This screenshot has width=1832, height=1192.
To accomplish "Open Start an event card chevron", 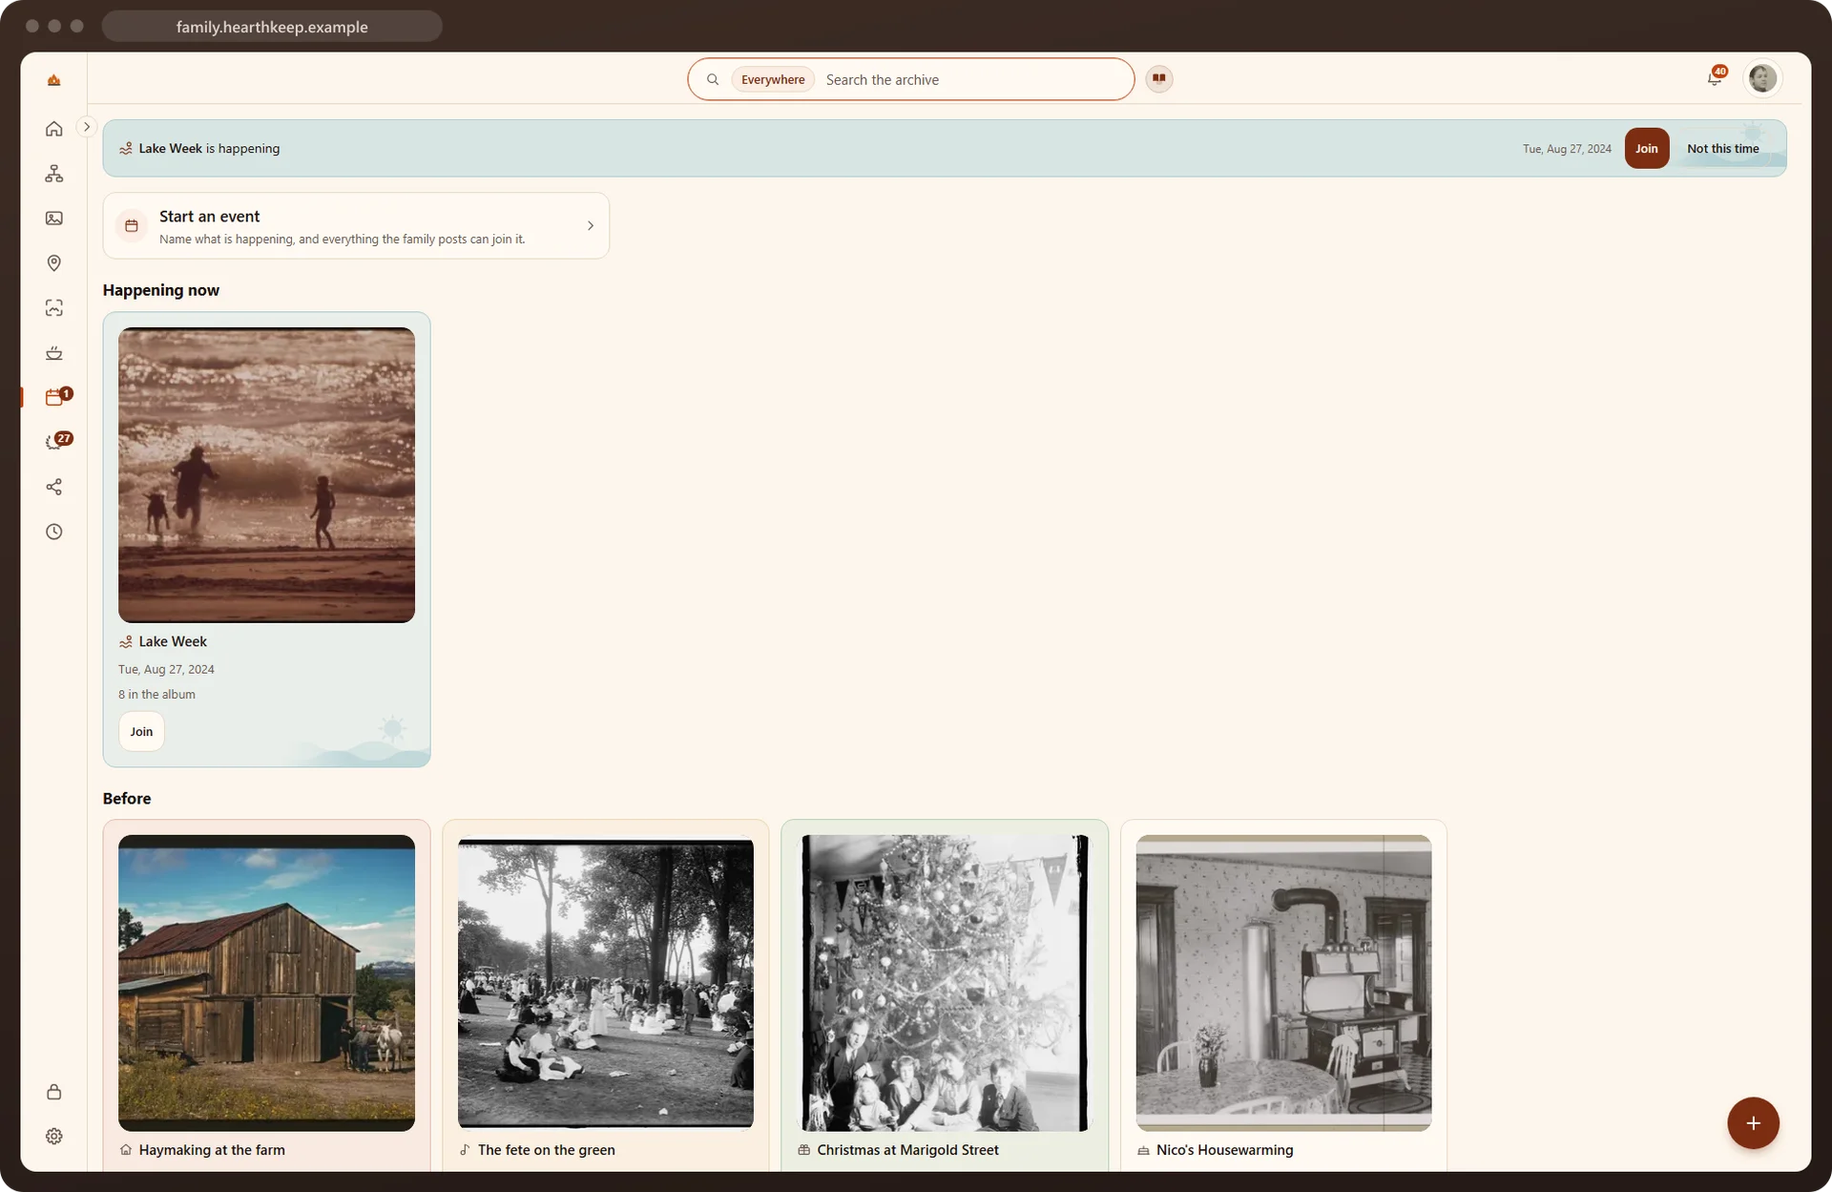I will pos(591,226).
